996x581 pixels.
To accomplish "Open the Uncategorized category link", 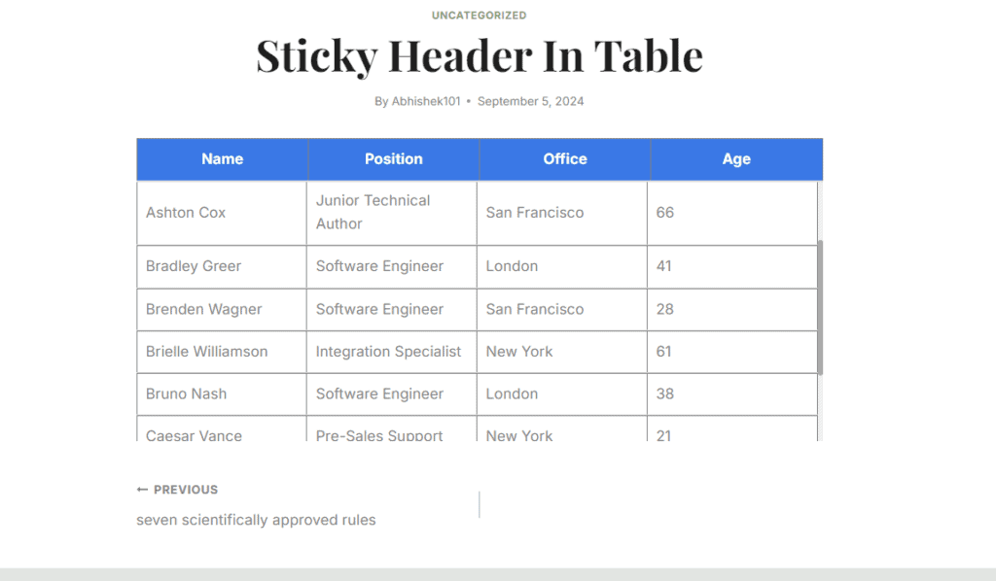I will (x=479, y=16).
